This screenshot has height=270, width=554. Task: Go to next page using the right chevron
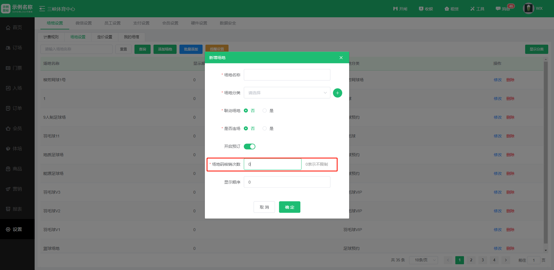506,260
